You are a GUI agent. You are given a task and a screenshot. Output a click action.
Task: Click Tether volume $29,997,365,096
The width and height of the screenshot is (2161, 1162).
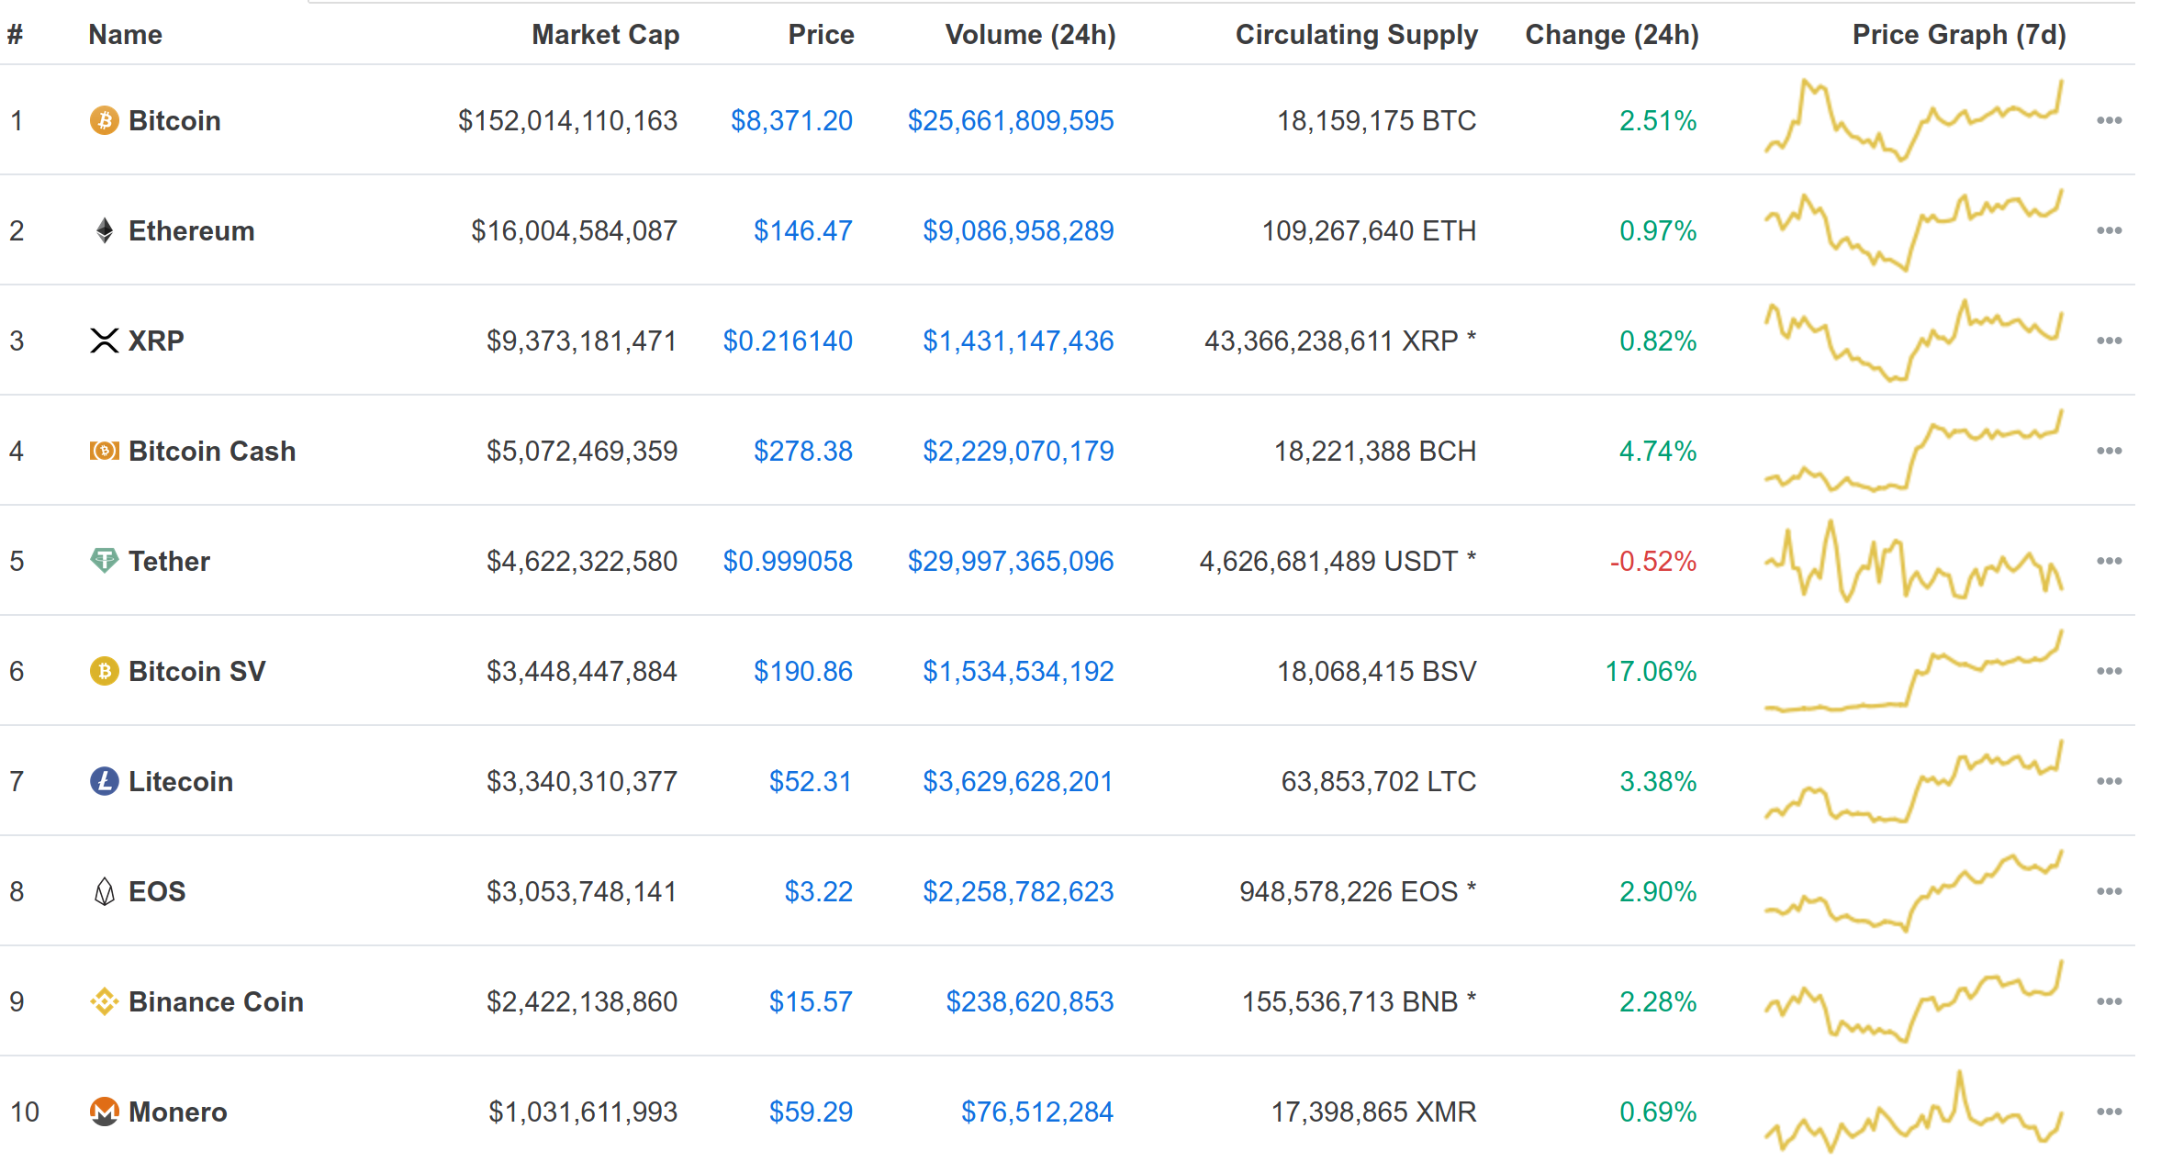click(x=1011, y=561)
